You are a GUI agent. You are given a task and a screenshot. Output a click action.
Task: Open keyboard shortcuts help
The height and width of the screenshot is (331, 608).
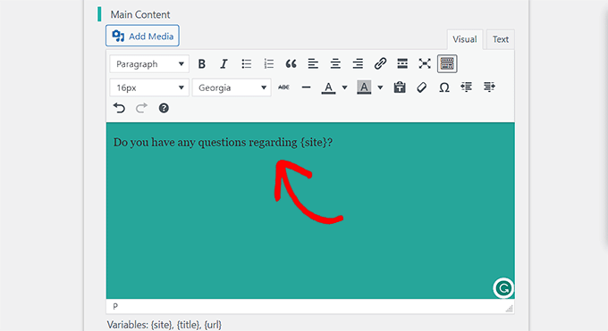[x=164, y=108]
